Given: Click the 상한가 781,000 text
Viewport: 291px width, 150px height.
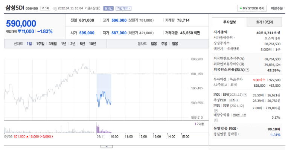Looking at the screenshot, I should (x=141, y=20).
